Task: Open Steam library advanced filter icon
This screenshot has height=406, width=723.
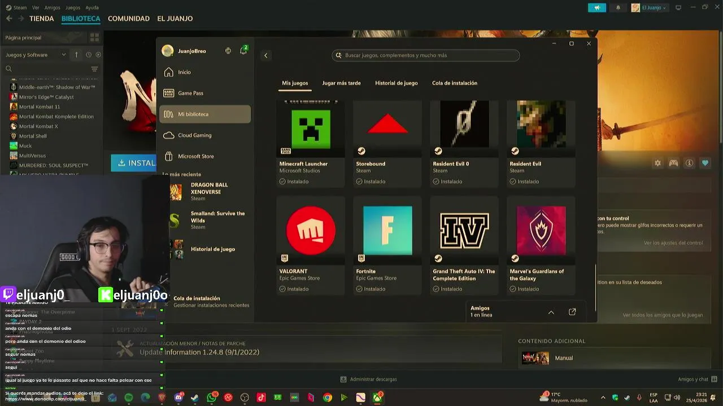Action: pyautogui.click(x=94, y=69)
